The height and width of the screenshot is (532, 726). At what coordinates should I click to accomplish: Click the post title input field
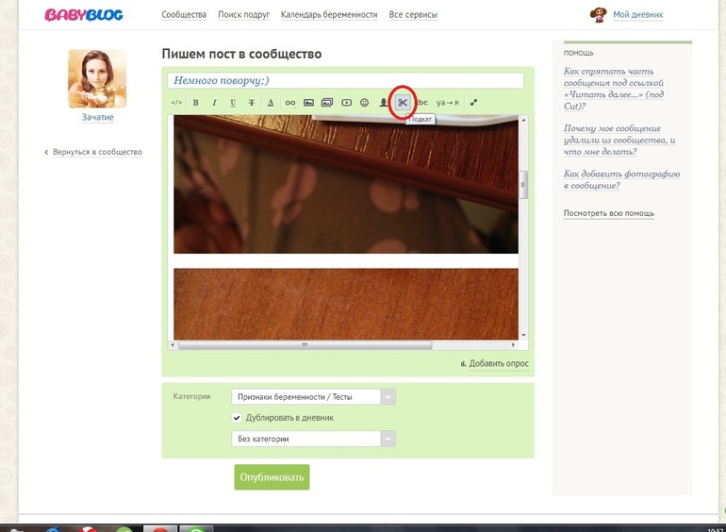pos(345,80)
